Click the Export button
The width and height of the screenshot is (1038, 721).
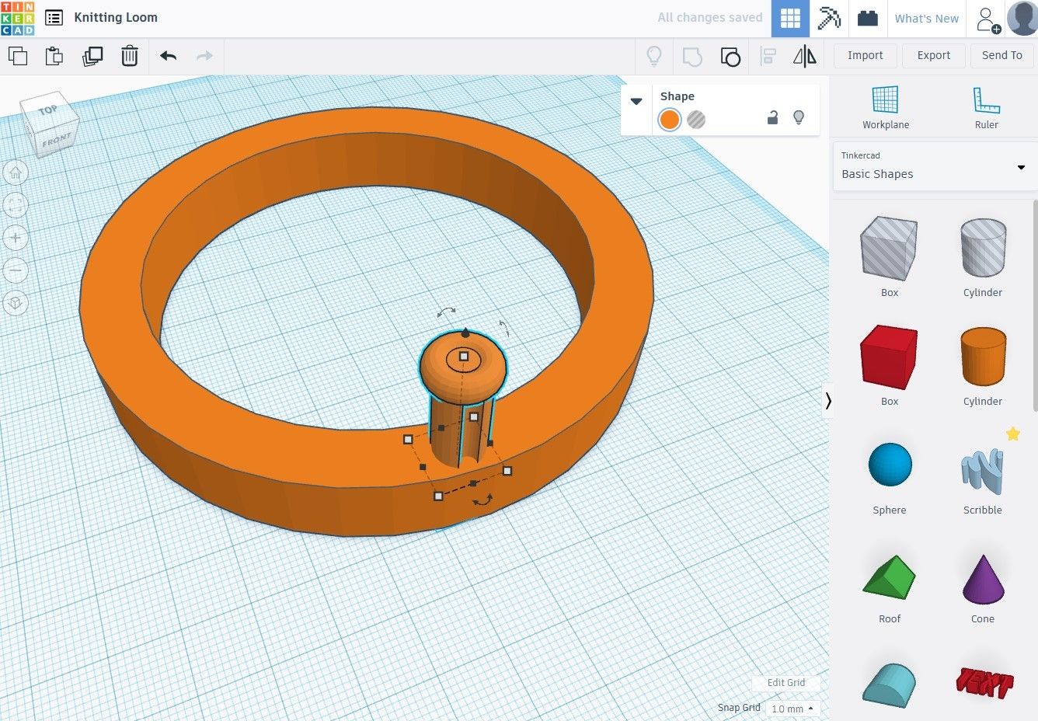coord(933,55)
